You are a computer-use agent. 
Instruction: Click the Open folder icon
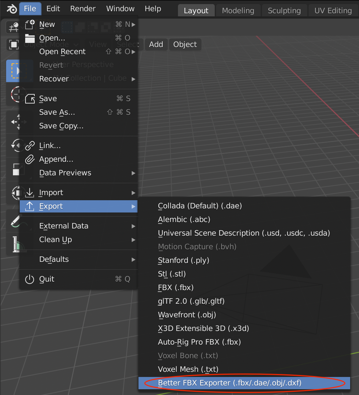(30, 38)
